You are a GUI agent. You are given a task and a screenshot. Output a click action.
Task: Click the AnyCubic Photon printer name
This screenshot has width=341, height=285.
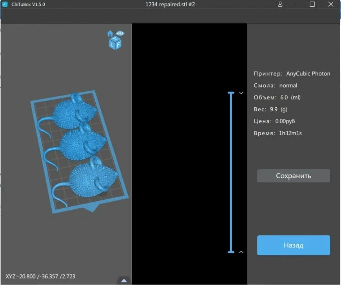[308, 74]
